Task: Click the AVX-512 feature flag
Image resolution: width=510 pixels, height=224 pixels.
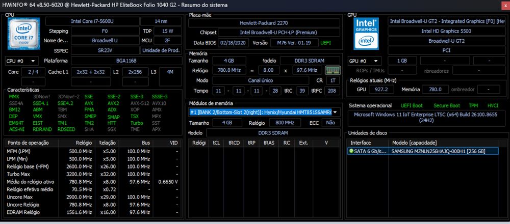Action: [x=140, y=103]
